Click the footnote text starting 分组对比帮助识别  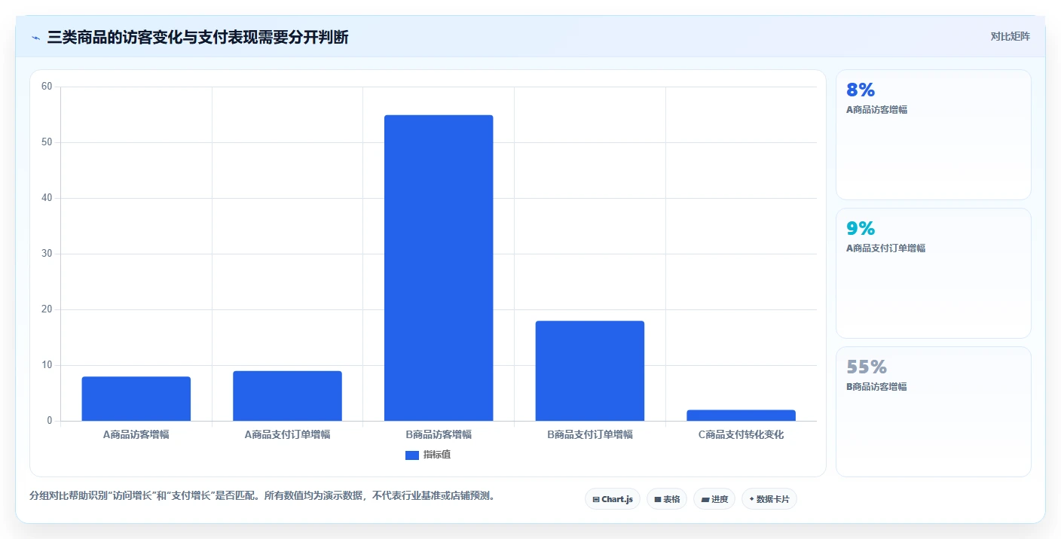pos(261,496)
